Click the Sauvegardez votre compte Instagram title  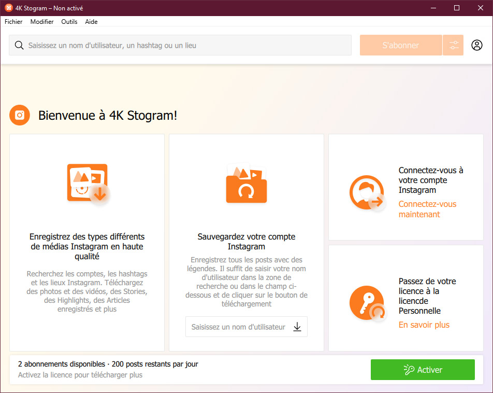(x=247, y=242)
